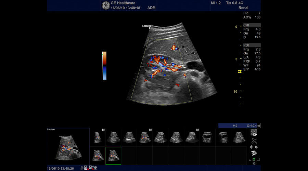Open the clipboard review eye icon
The height and width of the screenshot is (171, 308).
(254, 133)
